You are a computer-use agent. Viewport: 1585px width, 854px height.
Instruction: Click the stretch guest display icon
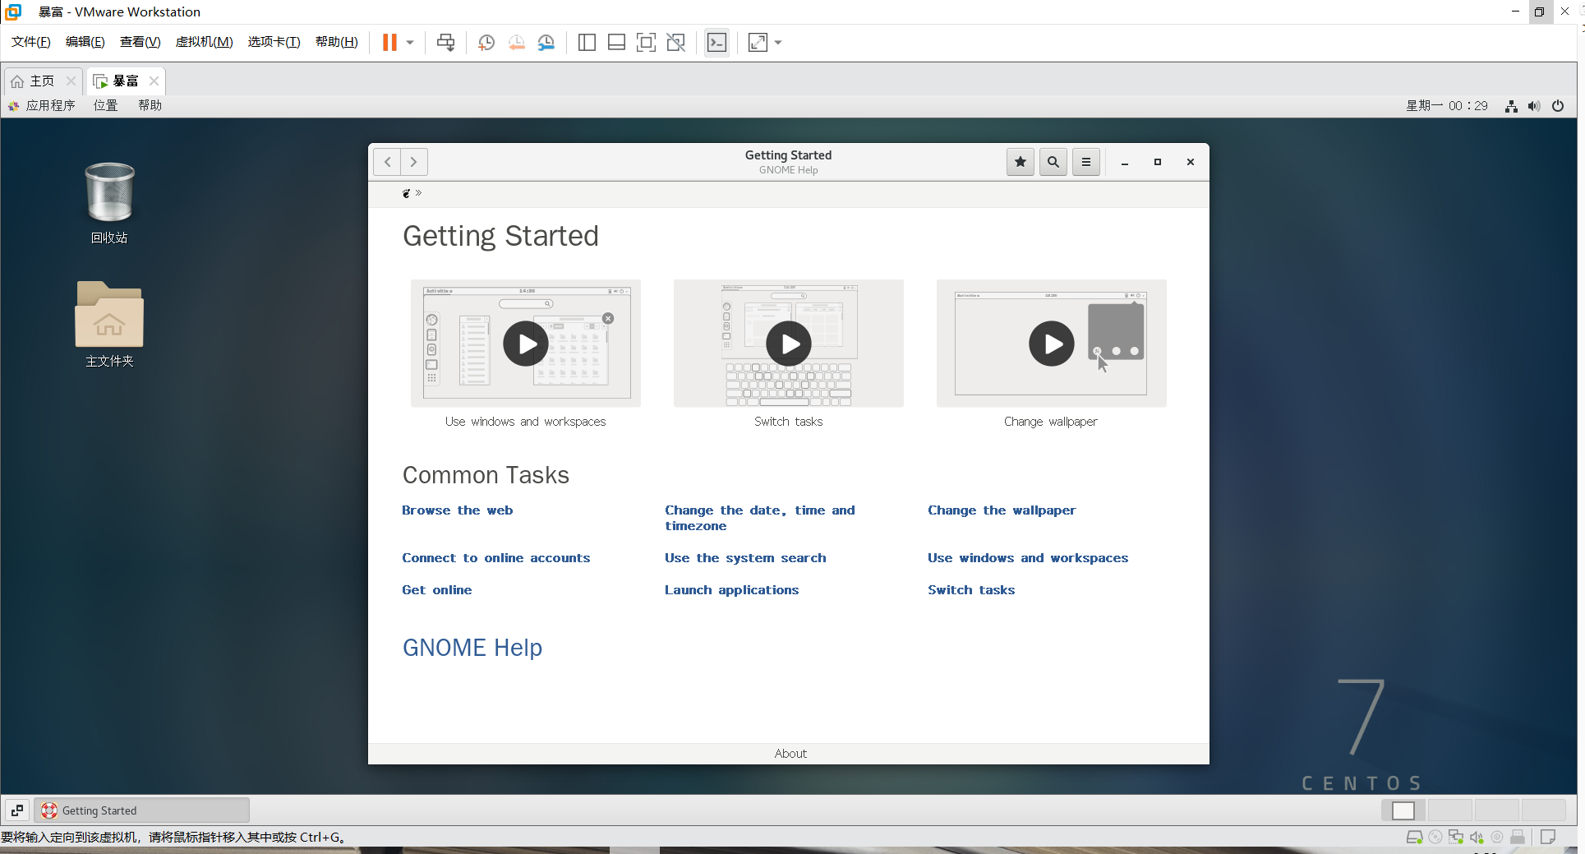click(x=758, y=43)
